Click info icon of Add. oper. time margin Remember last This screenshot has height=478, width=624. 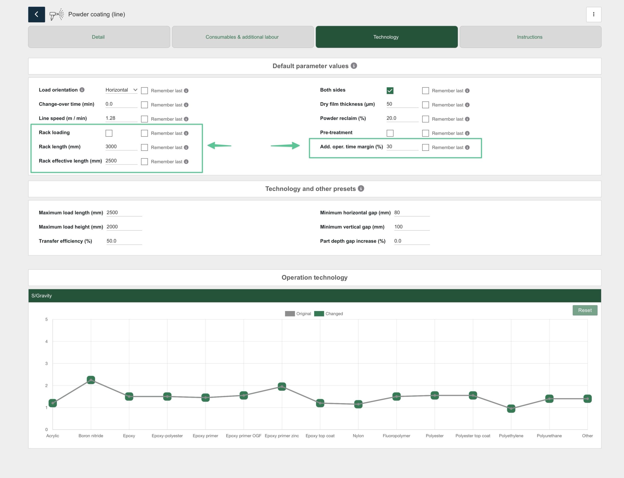pyautogui.click(x=467, y=147)
